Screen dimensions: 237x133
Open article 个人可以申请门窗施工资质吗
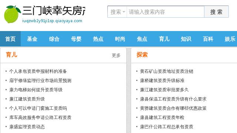pos(38,108)
